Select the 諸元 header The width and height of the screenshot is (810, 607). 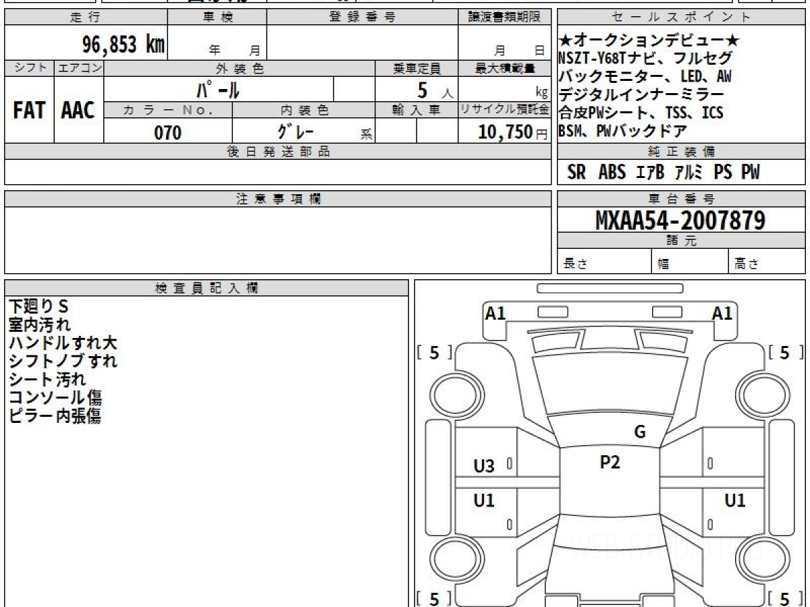click(x=681, y=241)
